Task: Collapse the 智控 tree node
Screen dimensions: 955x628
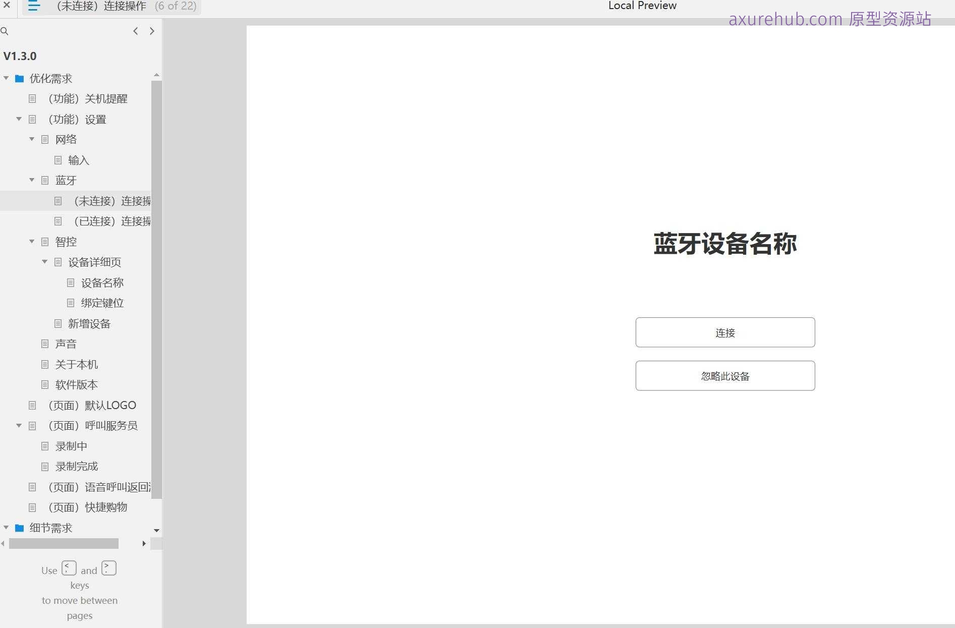Action: click(x=31, y=242)
